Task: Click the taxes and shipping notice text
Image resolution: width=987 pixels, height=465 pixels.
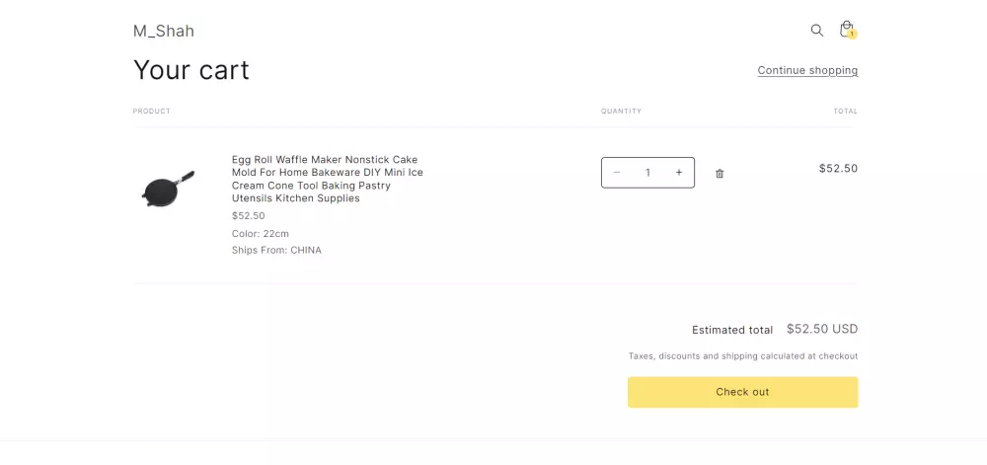Action: coord(742,355)
